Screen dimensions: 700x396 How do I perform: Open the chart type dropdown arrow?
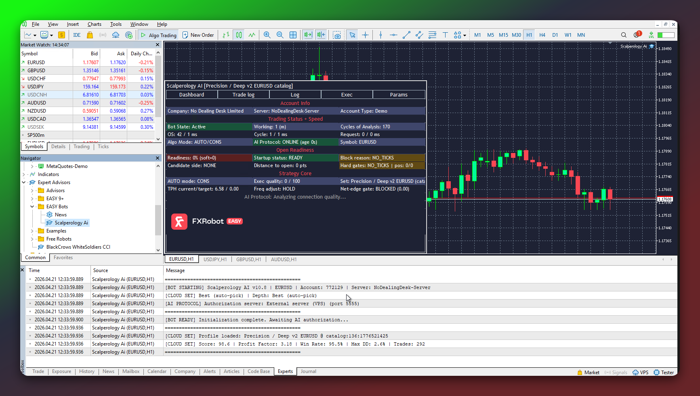[36, 35]
